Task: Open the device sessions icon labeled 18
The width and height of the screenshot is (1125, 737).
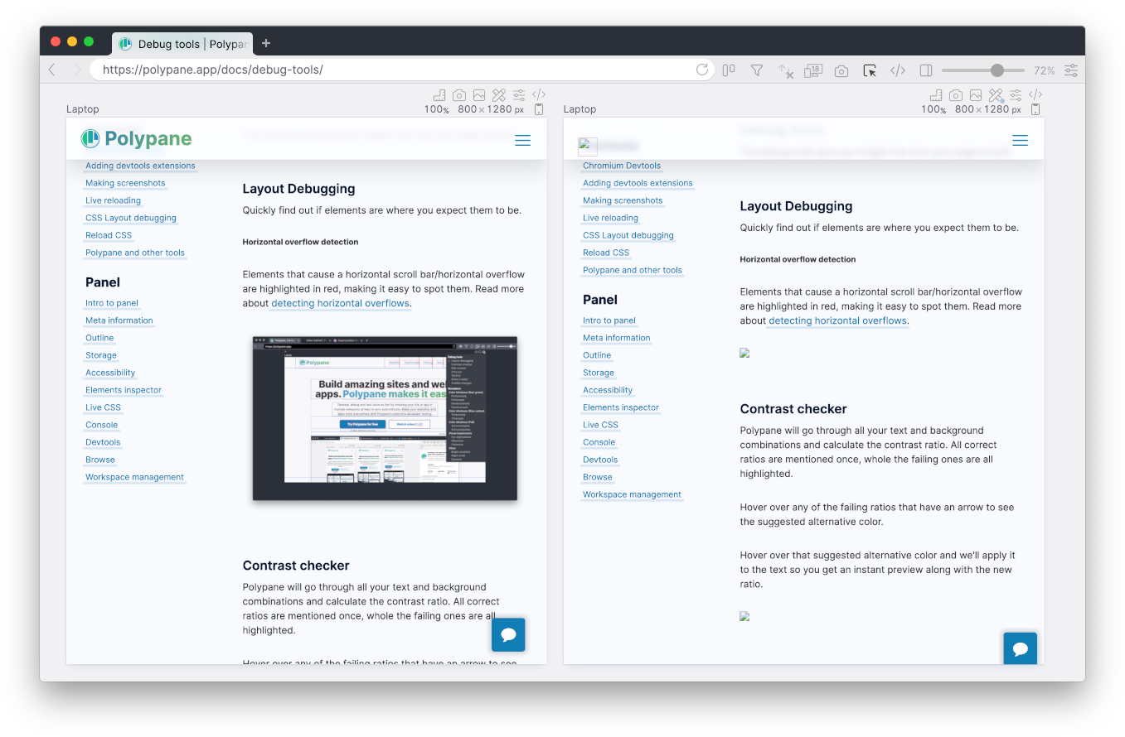Action: click(x=813, y=70)
